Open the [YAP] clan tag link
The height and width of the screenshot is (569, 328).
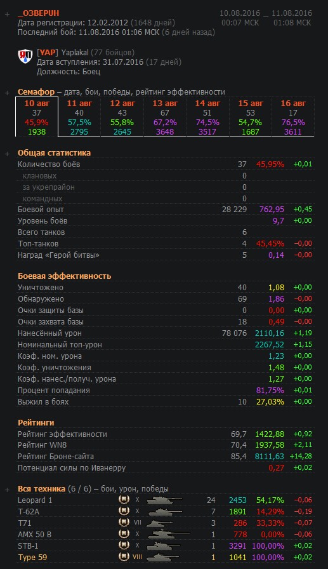click(48, 52)
